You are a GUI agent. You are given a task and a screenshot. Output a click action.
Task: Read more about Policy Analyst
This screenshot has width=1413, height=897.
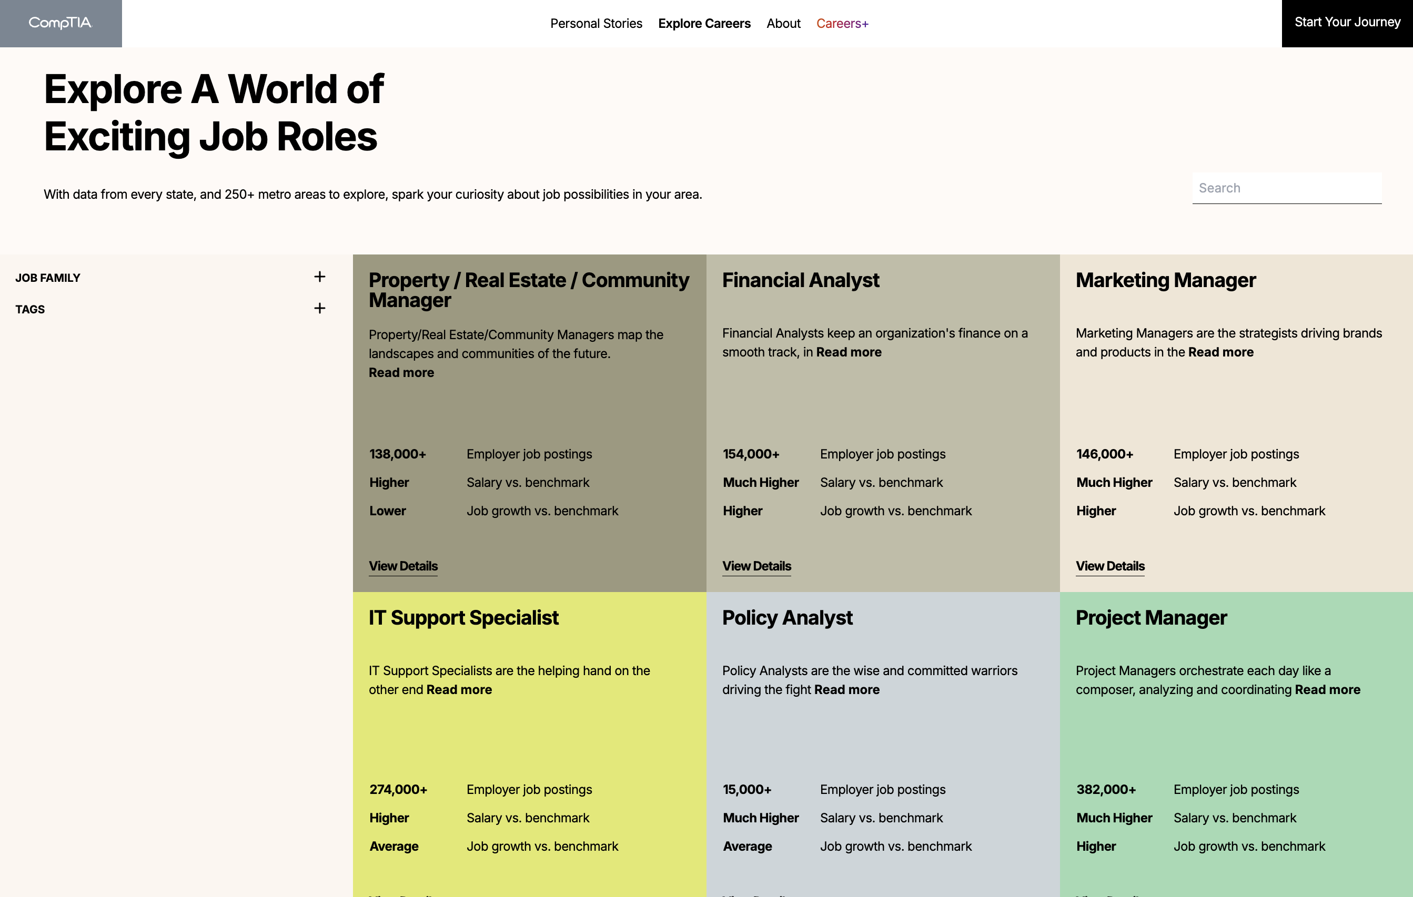846,690
